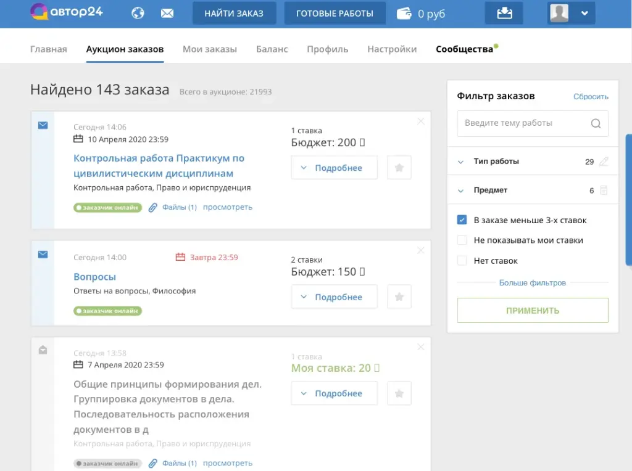Open the Баланс tab
The height and width of the screenshot is (471, 632).
pos(272,49)
